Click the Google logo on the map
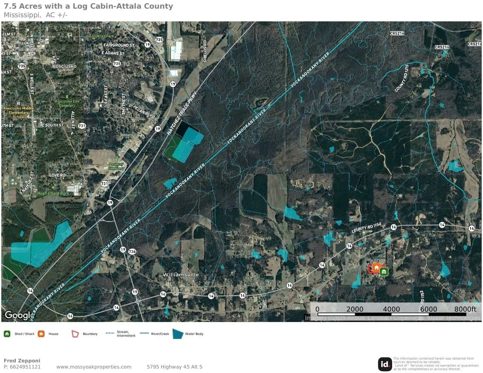This screenshot has width=483, height=373. click(x=17, y=315)
